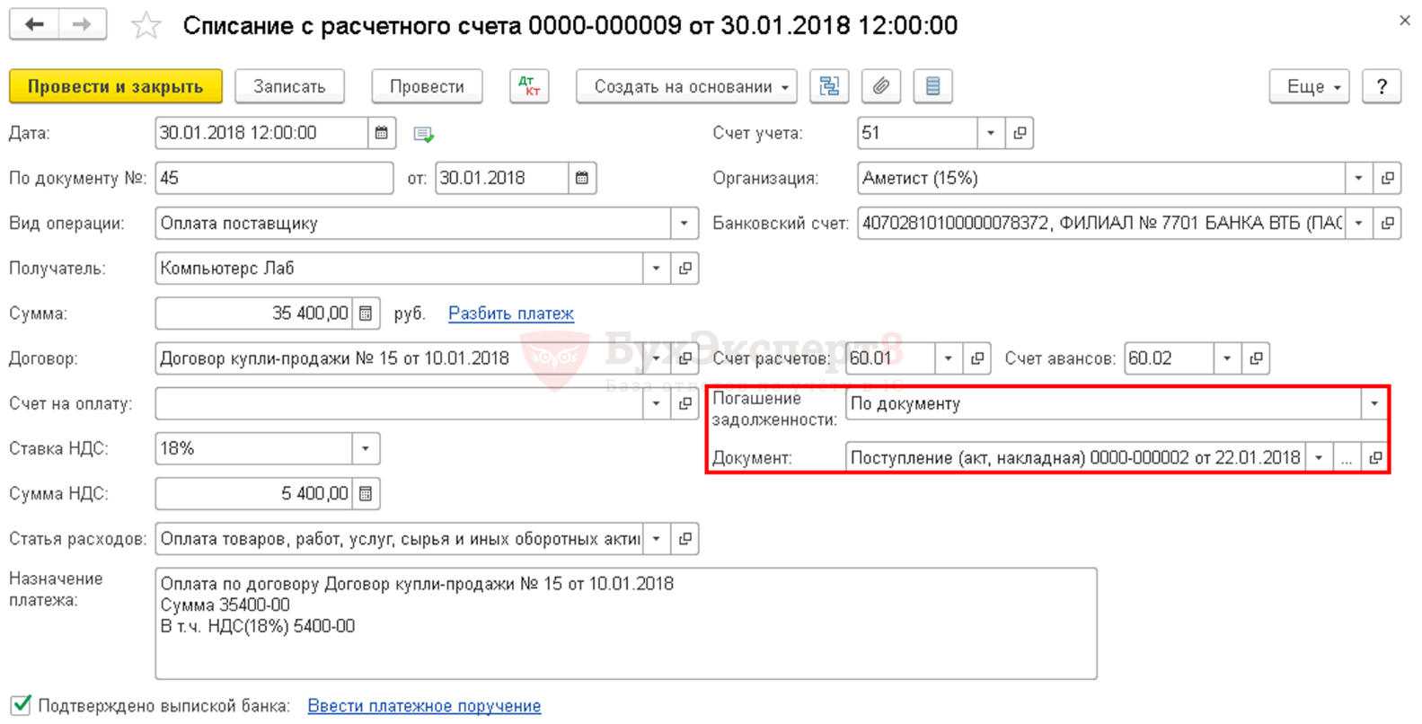The image size is (1422, 724).
Task: Expand Организация dropdown
Action: 1359,178
